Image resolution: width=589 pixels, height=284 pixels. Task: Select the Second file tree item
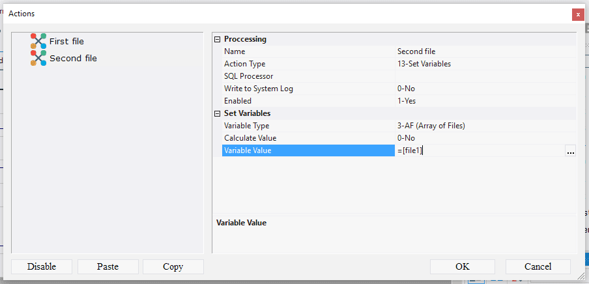click(x=73, y=59)
